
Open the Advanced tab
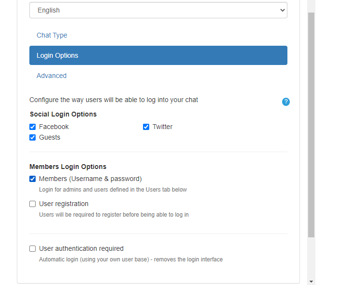52,76
